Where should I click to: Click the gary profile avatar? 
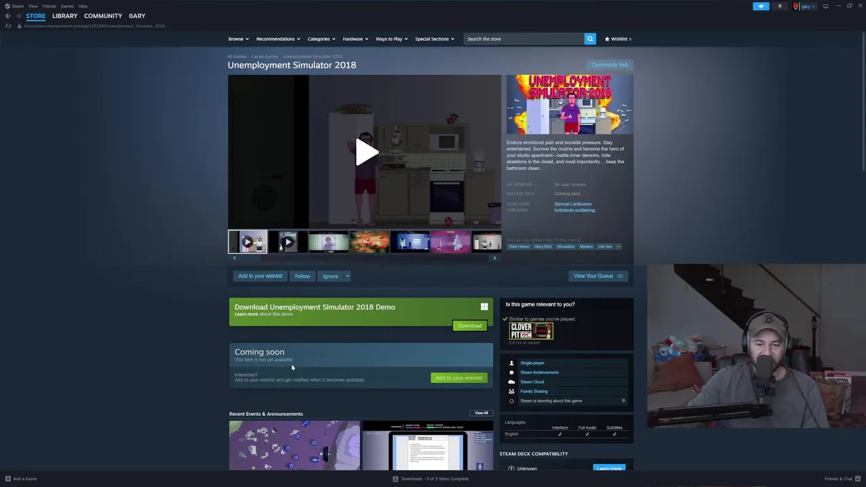(796, 6)
